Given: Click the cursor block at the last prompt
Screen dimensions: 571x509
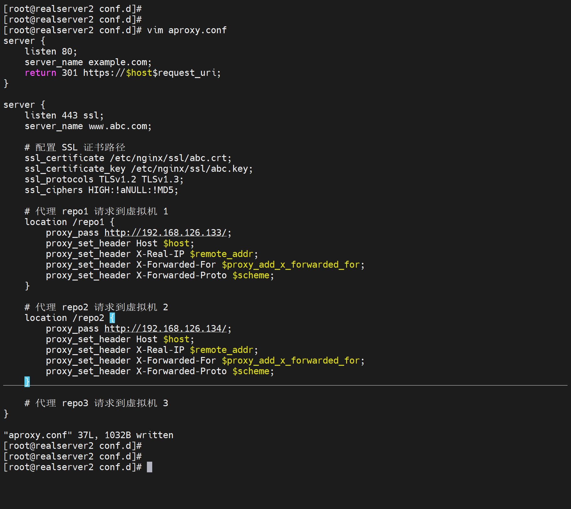Looking at the screenshot, I should click(149, 467).
